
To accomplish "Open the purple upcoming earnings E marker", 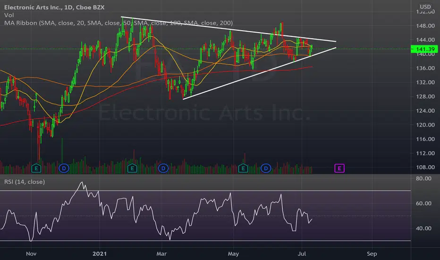I will pyautogui.click(x=339, y=168).
